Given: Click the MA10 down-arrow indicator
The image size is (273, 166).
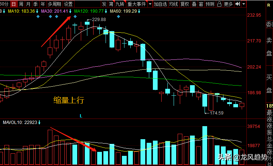Looking at the screenshot, I should (37, 11).
